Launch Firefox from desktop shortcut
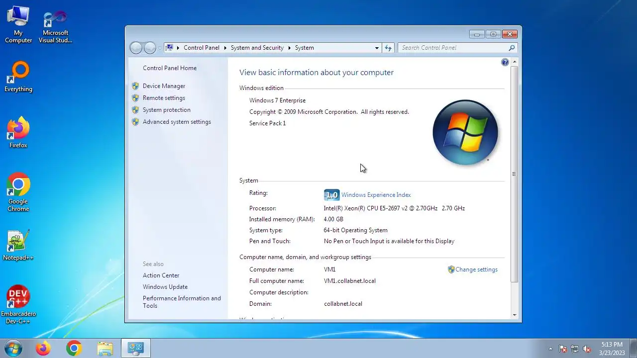 point(18,133)
